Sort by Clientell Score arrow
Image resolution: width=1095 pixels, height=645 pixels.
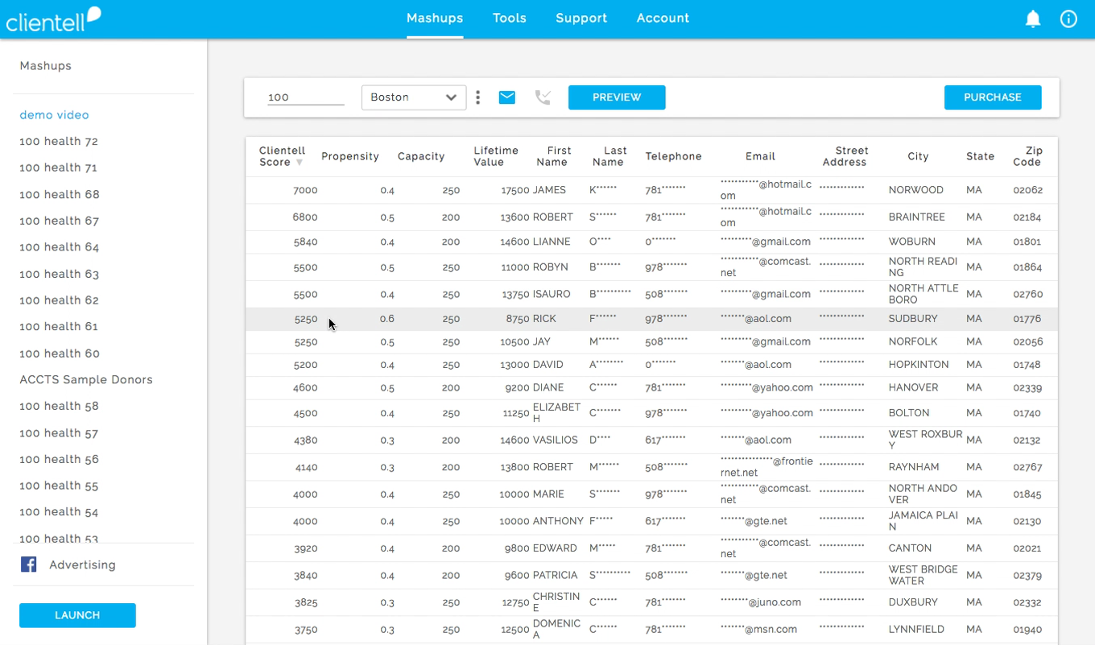(x=300, y=163)
